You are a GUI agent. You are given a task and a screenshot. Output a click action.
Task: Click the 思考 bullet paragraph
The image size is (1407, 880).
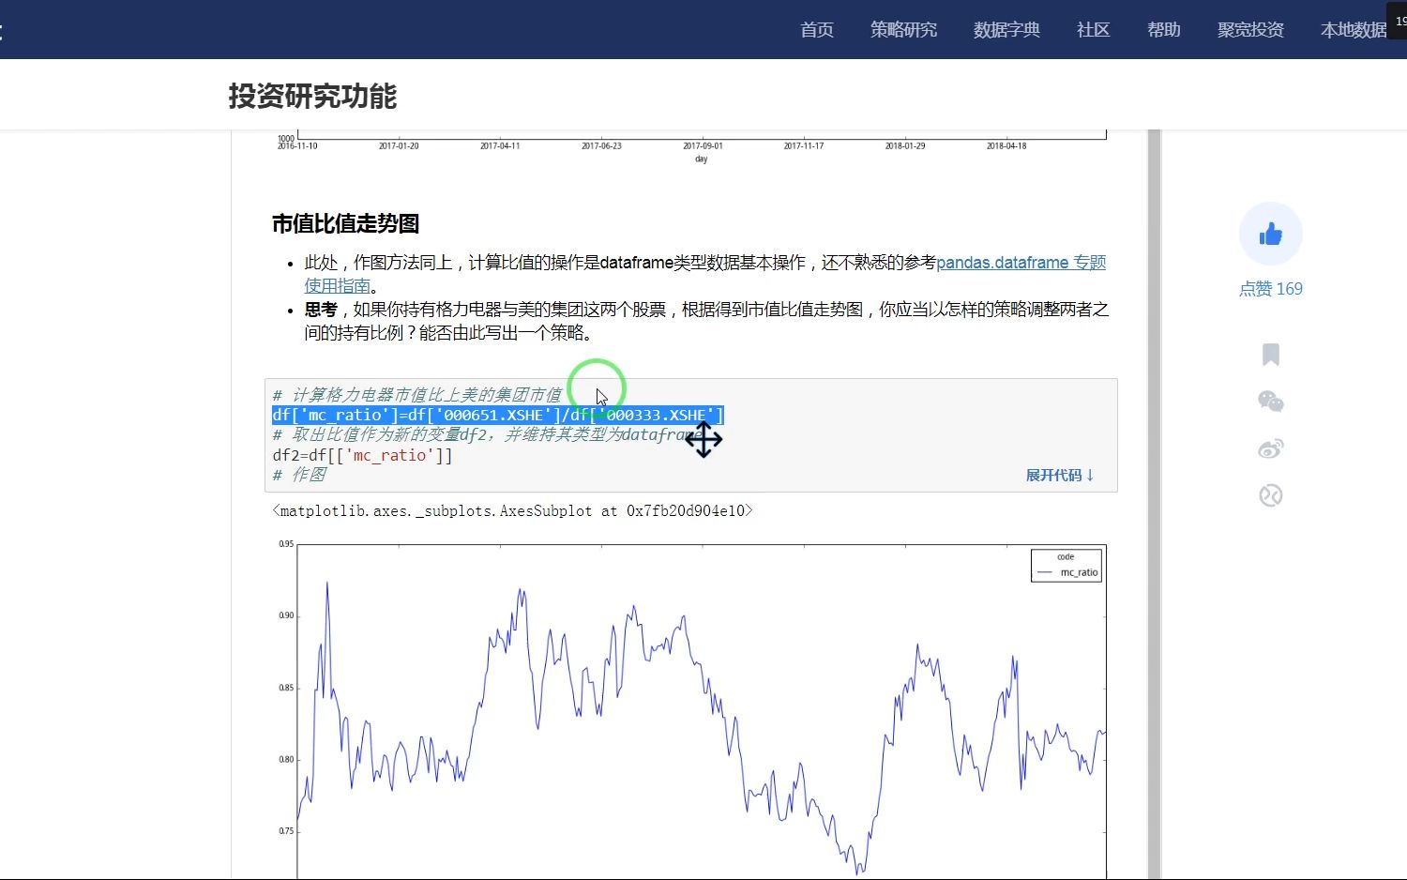coord(706,321)
